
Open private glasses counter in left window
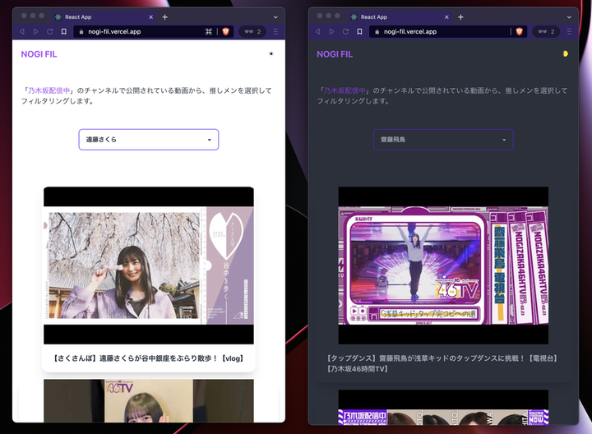252,32
